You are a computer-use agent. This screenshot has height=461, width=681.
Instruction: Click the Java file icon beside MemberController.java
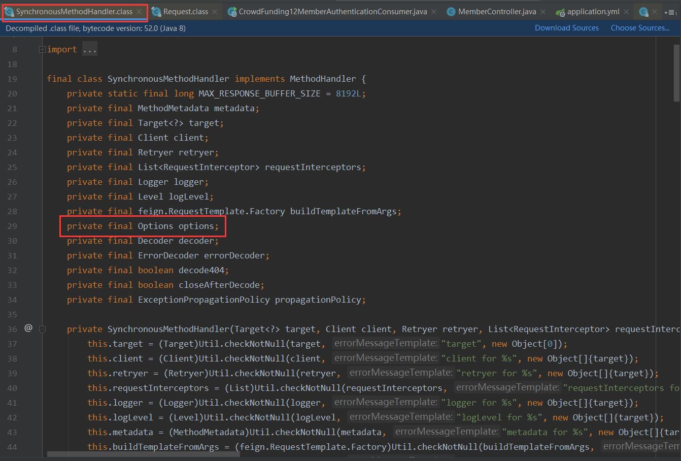(451, 11)
